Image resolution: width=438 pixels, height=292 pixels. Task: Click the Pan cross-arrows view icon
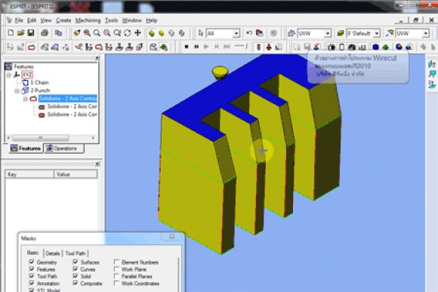(x=137, y=33)
